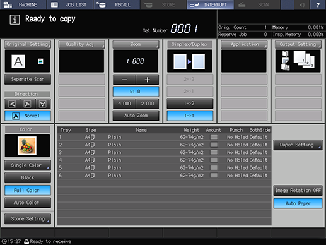Click the zoom minus button
This screenshot has height=245, width=326.
(124, 80)
